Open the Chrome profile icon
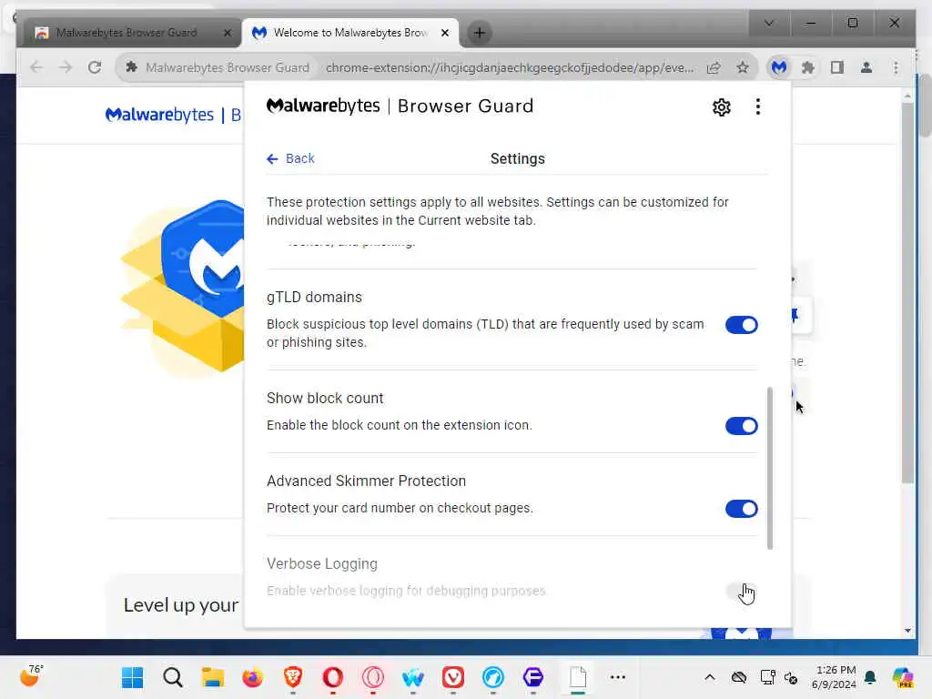This screenshot has width=932, height=699. point(866,67)
